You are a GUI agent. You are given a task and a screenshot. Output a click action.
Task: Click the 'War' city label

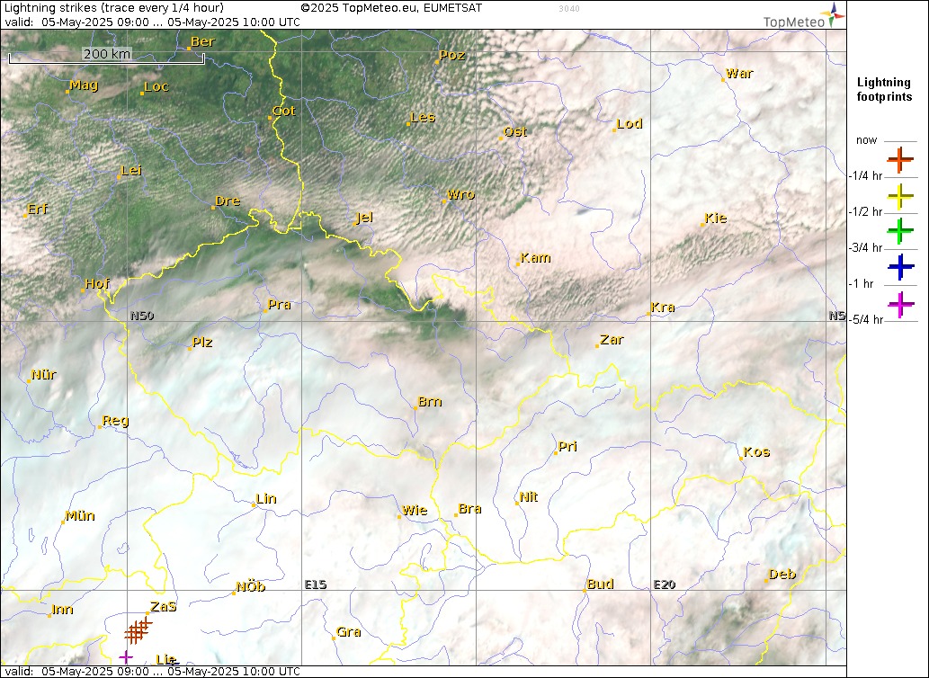click(739, 74)
